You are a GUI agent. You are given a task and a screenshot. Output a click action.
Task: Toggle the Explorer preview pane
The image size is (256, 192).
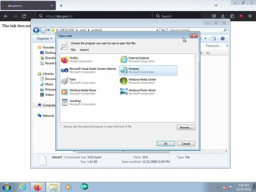pyautogui.click(x=214, y=38)
